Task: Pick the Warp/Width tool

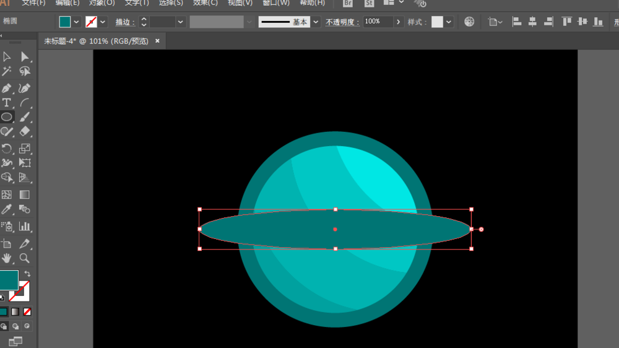Action: tap(7, 163)
